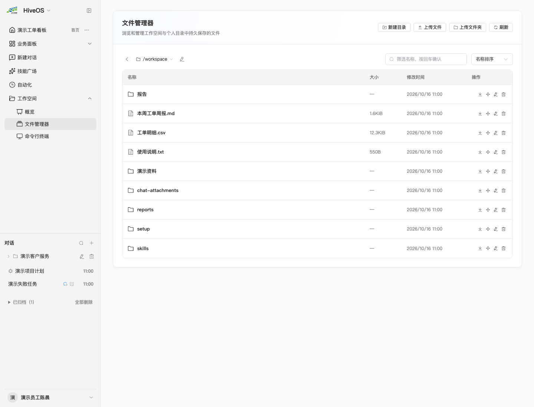Open the 名称排序 sort dropdown

(492, 59)
